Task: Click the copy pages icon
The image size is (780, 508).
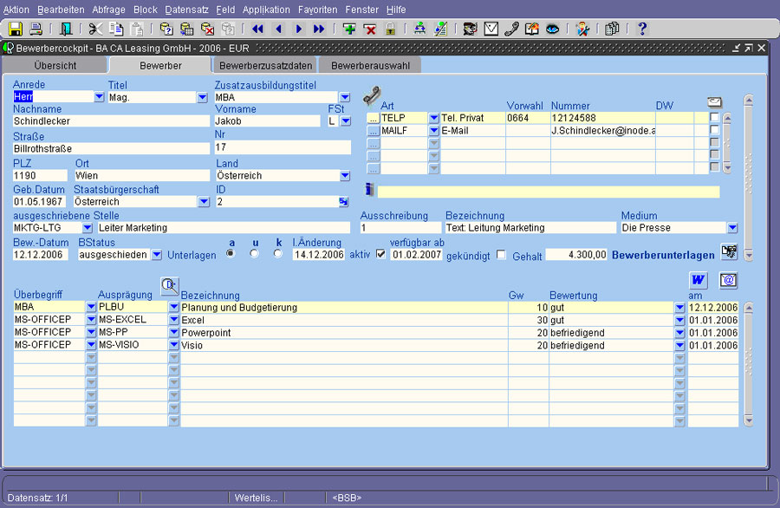Action: pyautogui.click(x=116, y=29)
